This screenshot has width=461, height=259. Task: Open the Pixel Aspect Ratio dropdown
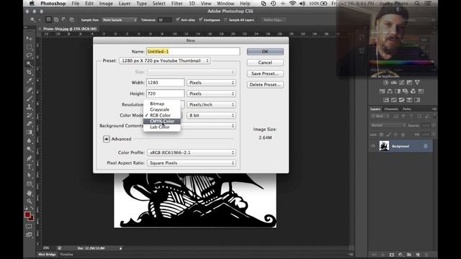pos(192,163)
